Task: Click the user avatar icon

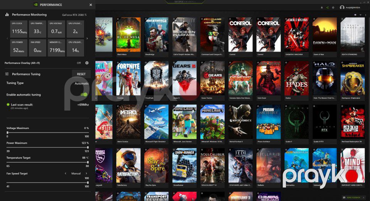Action: pos(342,8)
